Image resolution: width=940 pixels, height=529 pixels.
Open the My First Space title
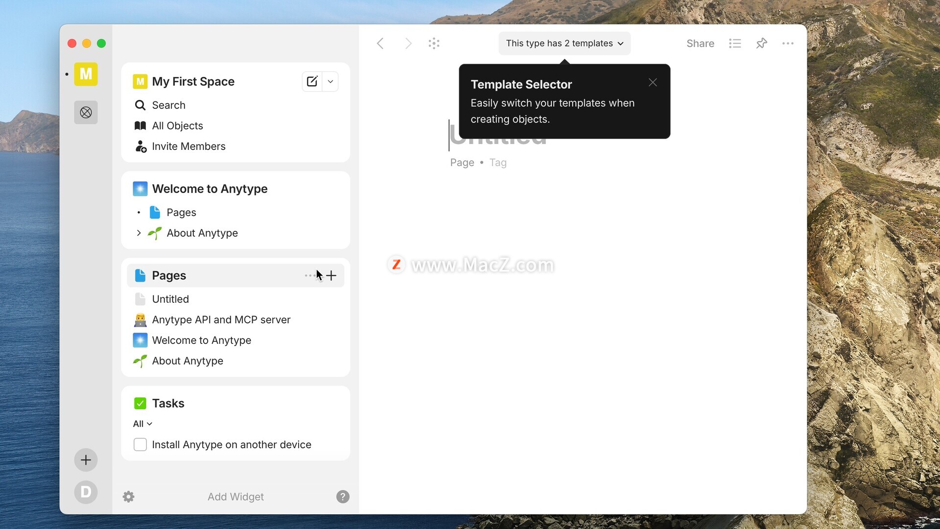pos(193,81)
